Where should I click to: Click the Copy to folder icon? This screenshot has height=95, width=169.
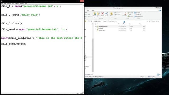(x=98, y=13)
